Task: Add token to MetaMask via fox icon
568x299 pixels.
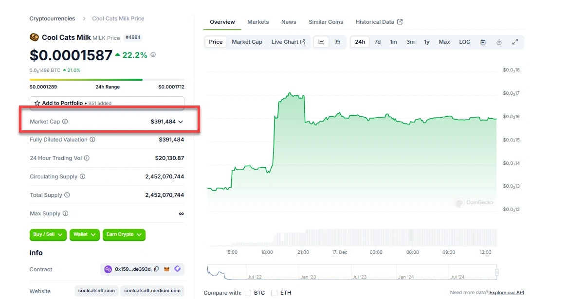Action: pyautogui.click(x=167, y=269)
